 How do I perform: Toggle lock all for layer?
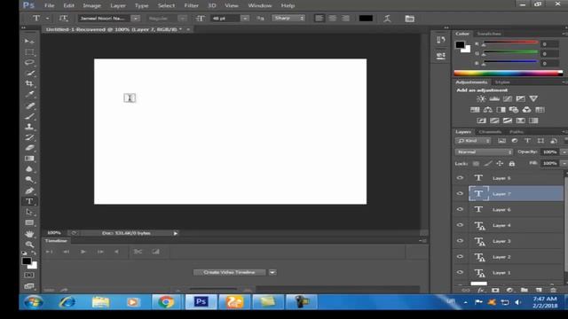pos(512,164)
